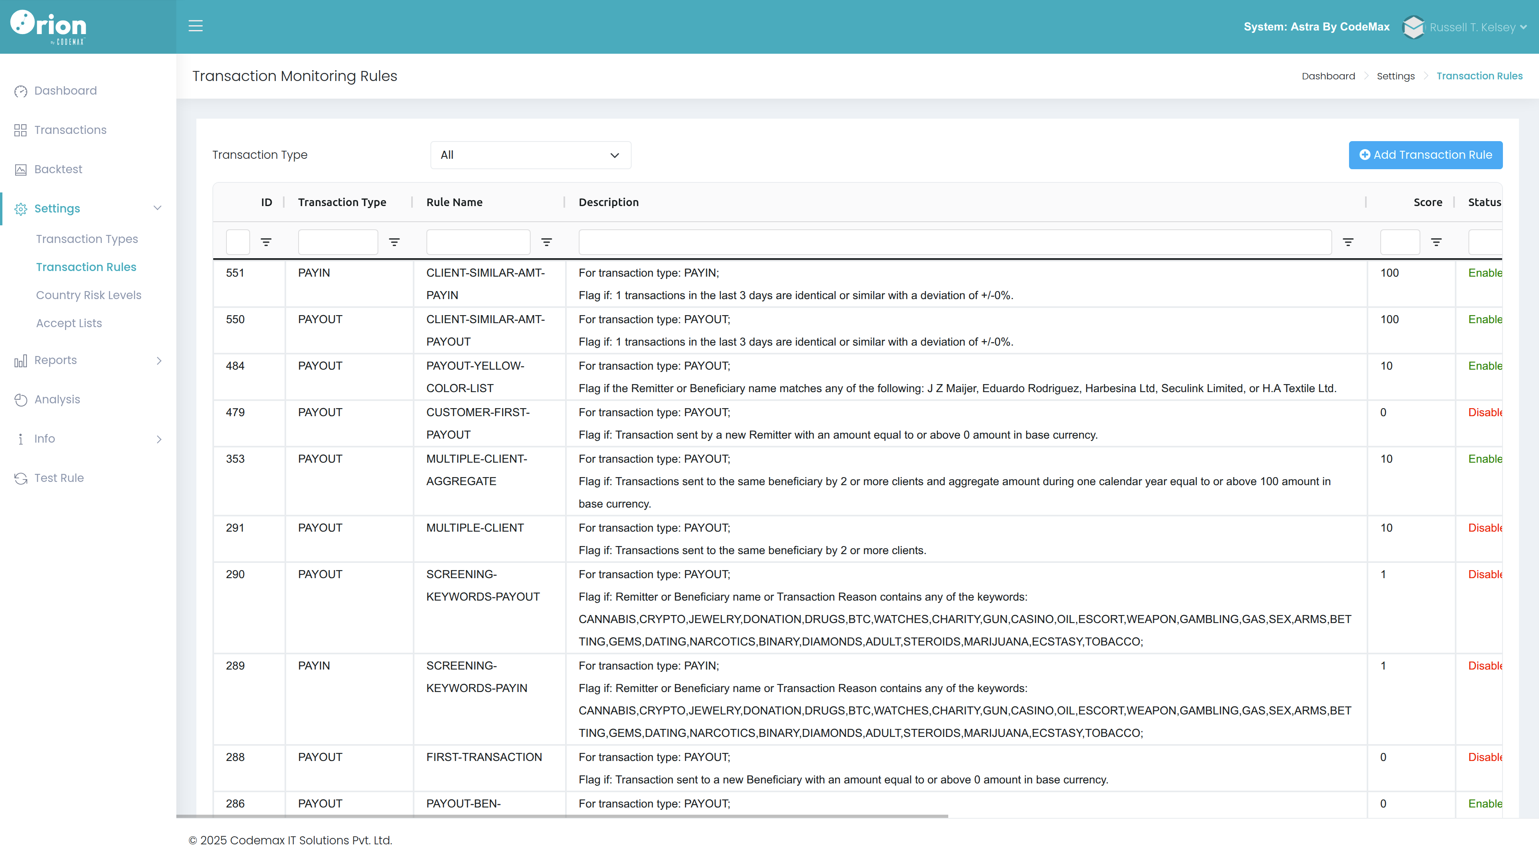This screenshot has height=866, width=1539.
Task: Open Dashboard from the sidebar
Action: click(x=66, y=91)
